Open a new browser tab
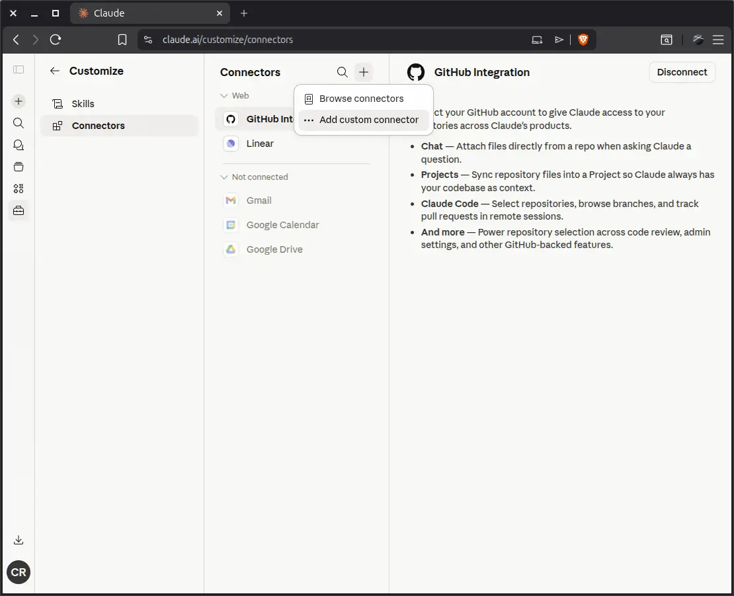Viewport: 734px width, 596px height. (x=244, y=13)
